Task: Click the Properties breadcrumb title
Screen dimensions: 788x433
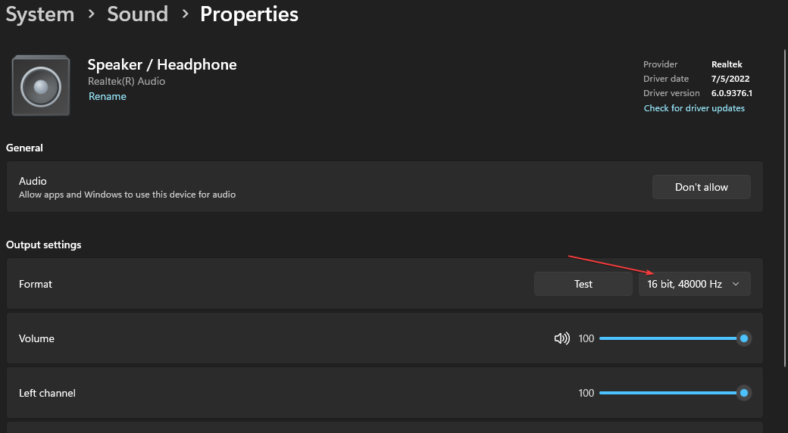Action: (x=249, y=14)
